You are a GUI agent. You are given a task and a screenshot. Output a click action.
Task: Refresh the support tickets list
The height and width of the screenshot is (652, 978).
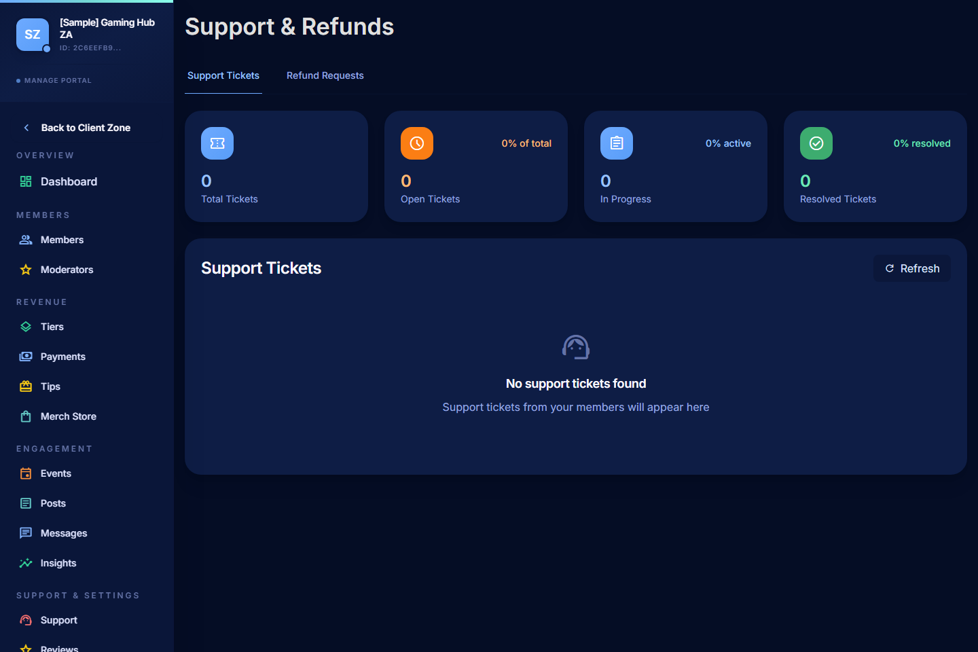click(912, 268)
